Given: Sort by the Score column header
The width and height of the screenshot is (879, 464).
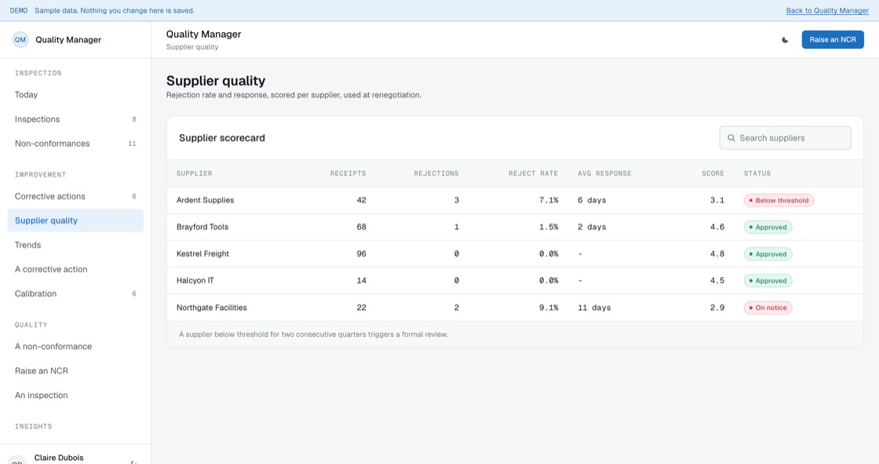Looking at the screenshot, I should pyautogui.click(x=713, y=174).
